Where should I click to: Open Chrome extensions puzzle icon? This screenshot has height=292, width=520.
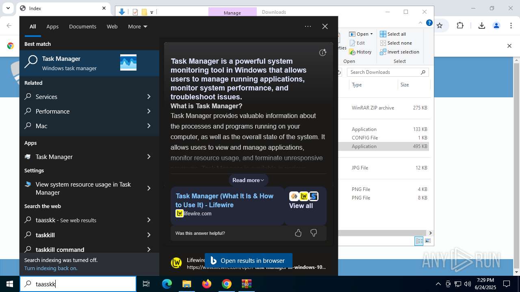click(x=460, y=26)
